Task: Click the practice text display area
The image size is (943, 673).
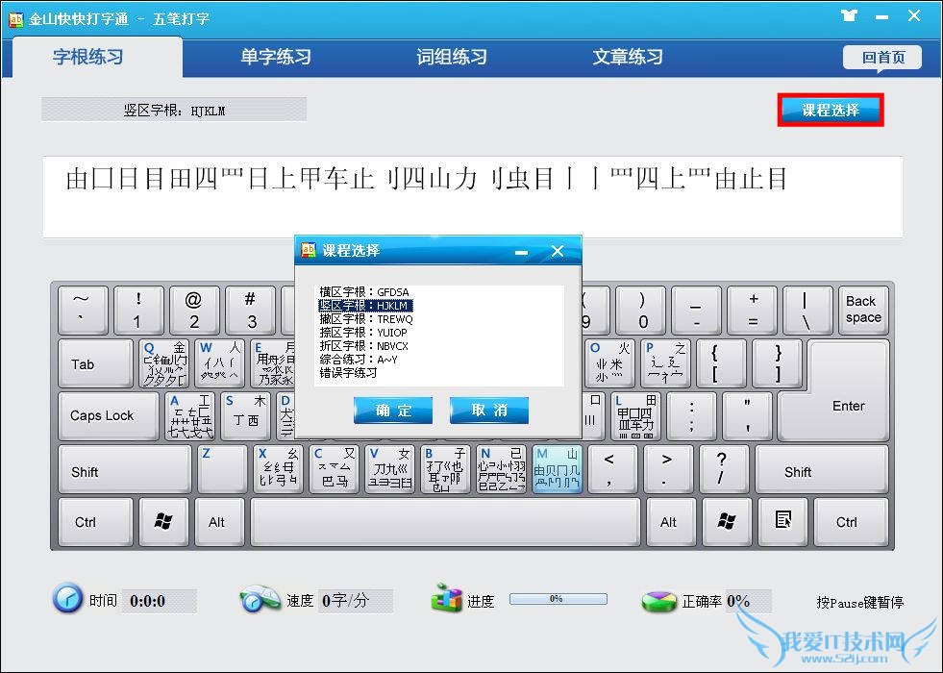Action: click(x=473, y=197)
